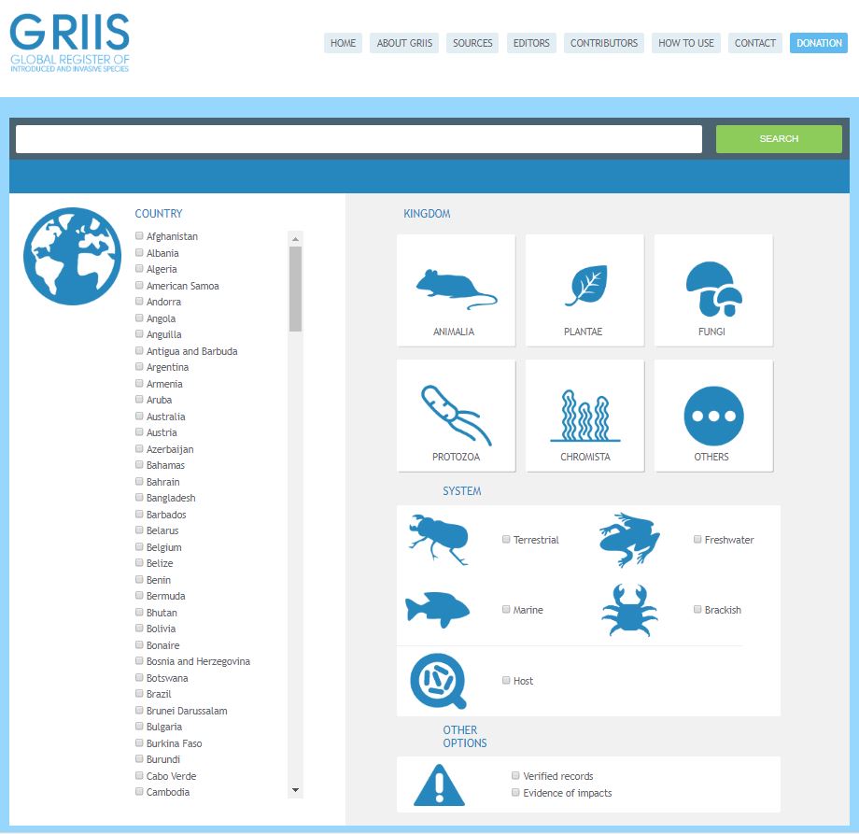This screenshot has width=859, height=834.
Task: Click the Donation button
Action: pyautogui.click(x=819, y=43)
